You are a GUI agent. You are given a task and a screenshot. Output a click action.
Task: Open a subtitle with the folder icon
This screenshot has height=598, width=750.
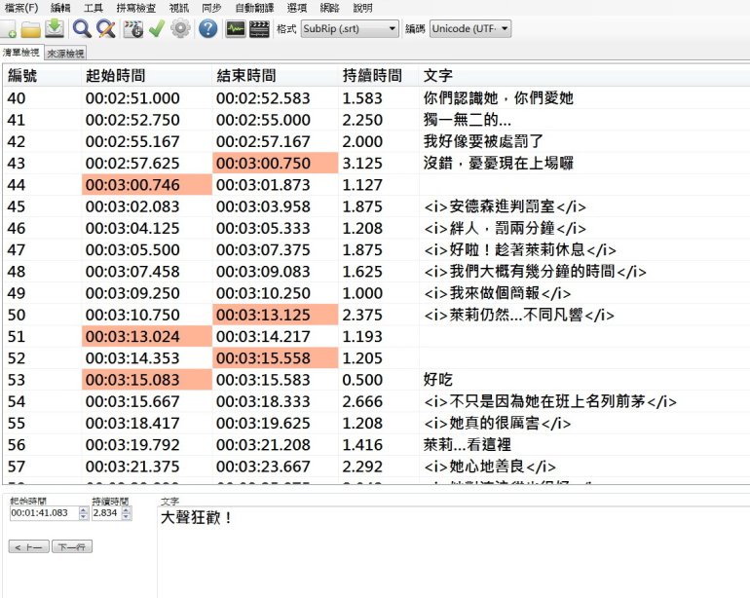30,29
